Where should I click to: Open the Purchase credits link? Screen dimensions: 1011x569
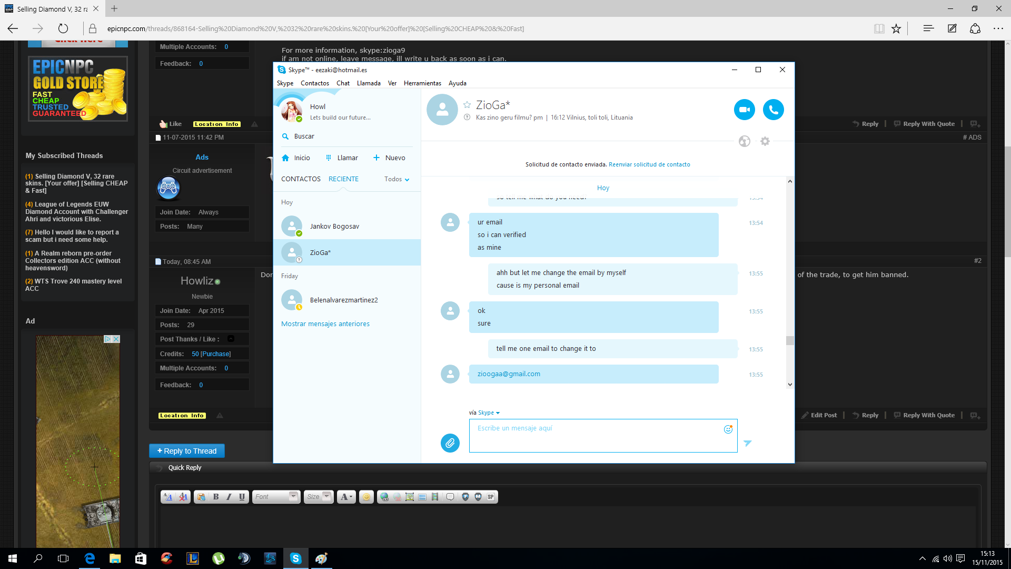pyautogui.click(x=215, y=354)
